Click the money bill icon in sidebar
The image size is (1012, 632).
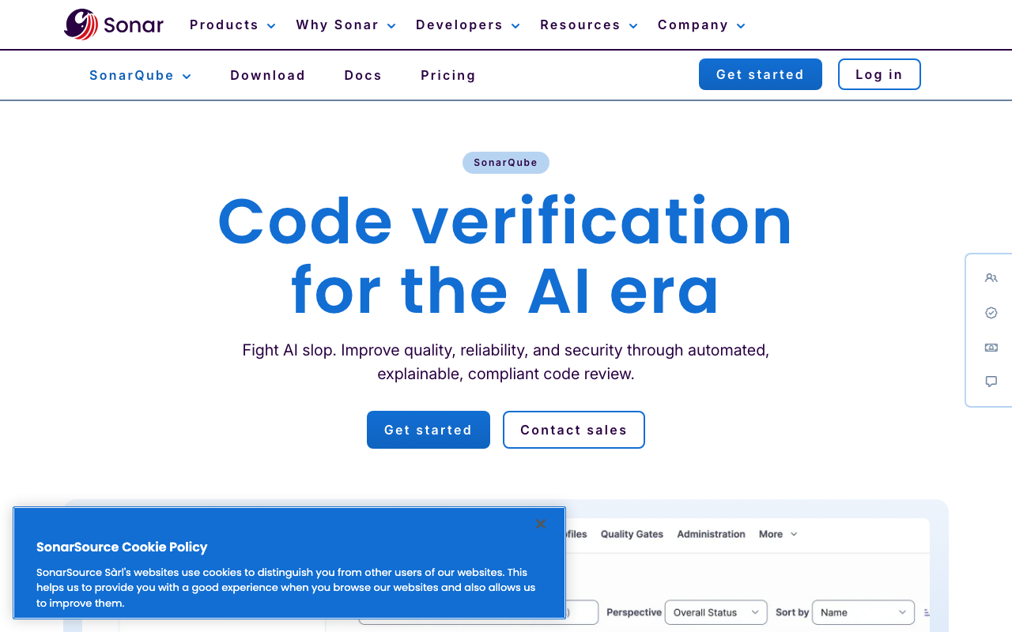[991, 348]
